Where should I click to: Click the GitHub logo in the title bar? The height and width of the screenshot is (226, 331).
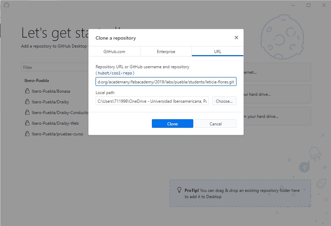7,5
